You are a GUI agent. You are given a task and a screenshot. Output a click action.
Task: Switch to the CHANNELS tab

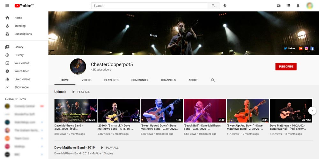coord(168,80)
